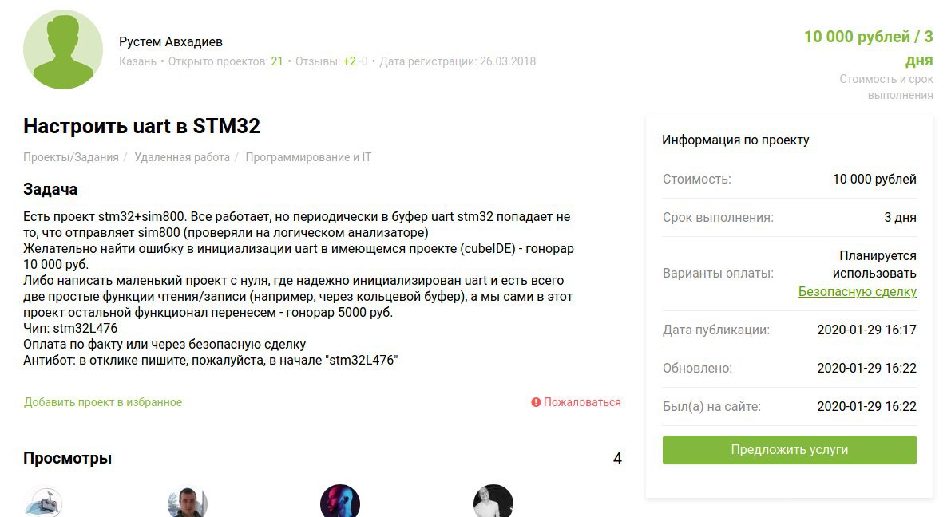This screenshot has height=517, width=947.
Task: Open the Безопасную сделку link
Action: click(x=857, y=291)
